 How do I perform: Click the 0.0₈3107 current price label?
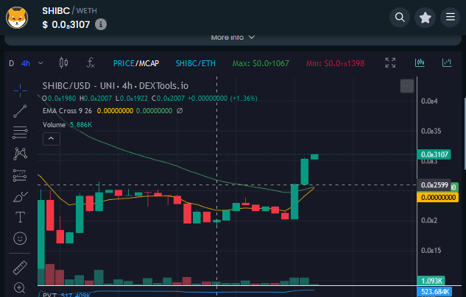(x=434, y=154)
